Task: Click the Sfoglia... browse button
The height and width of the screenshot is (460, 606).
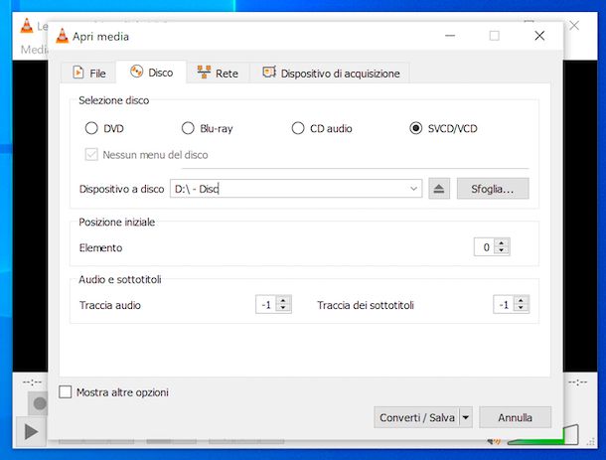Action: [x=493, y=189]
